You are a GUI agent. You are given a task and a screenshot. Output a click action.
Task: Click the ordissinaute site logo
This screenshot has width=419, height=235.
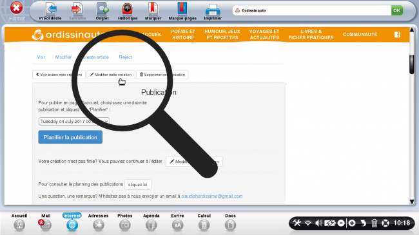point(68,35)
